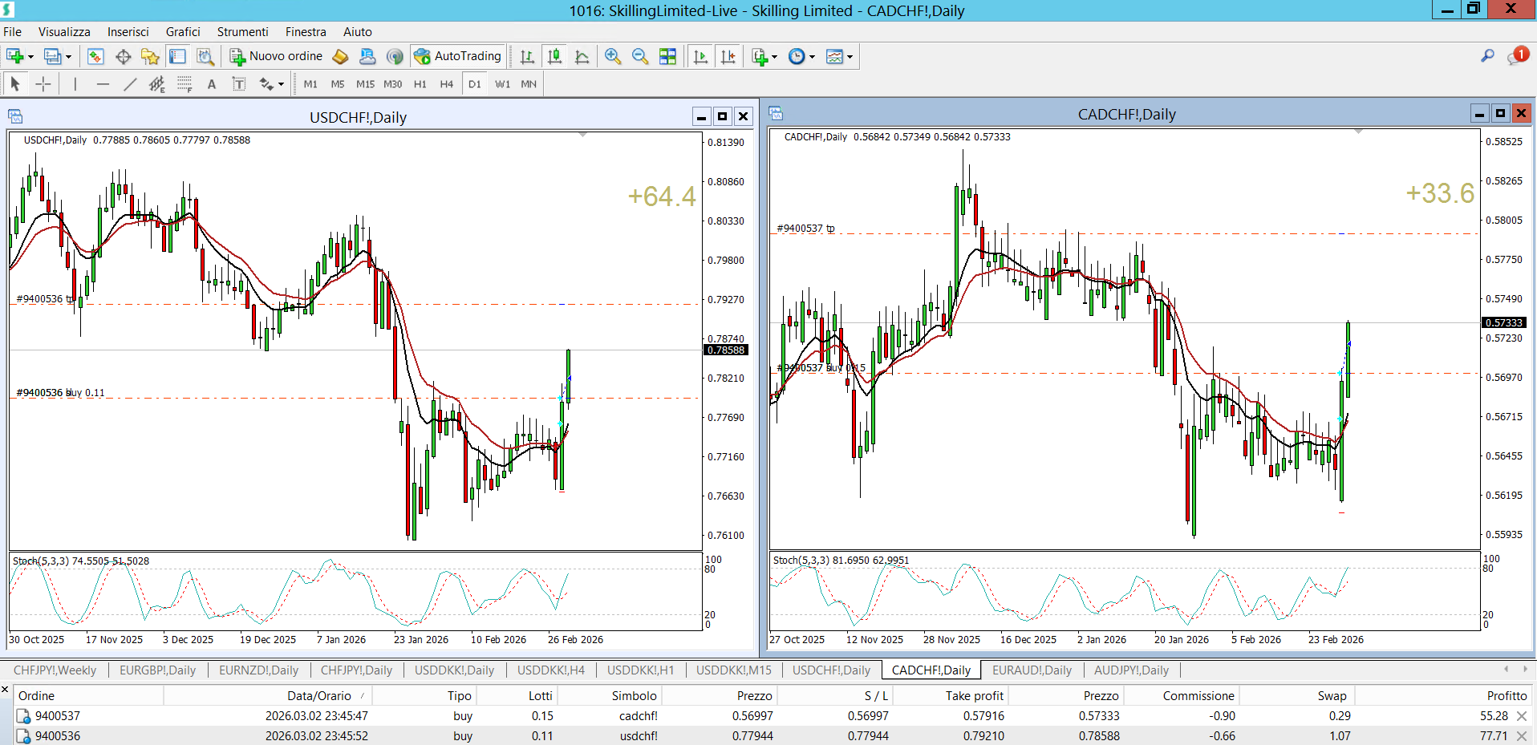Click the Zoom Out magnifier icon
This screenshot has width=1537, height=745.
coord(640,56)
